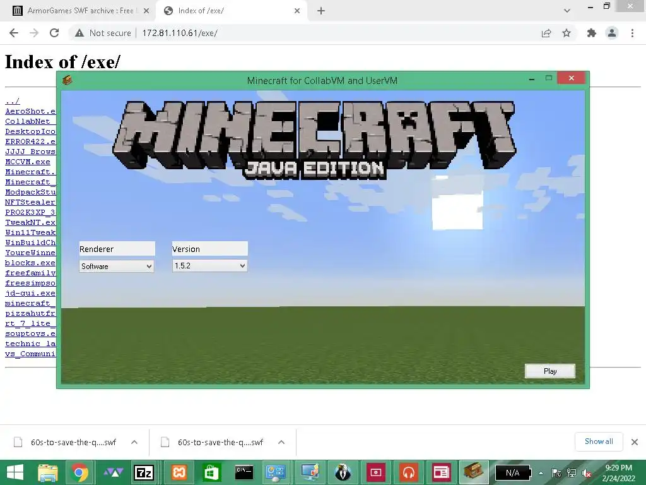Click the souptoys.e link
Viewport: 646px width, 485px height.
click(30, 333)
